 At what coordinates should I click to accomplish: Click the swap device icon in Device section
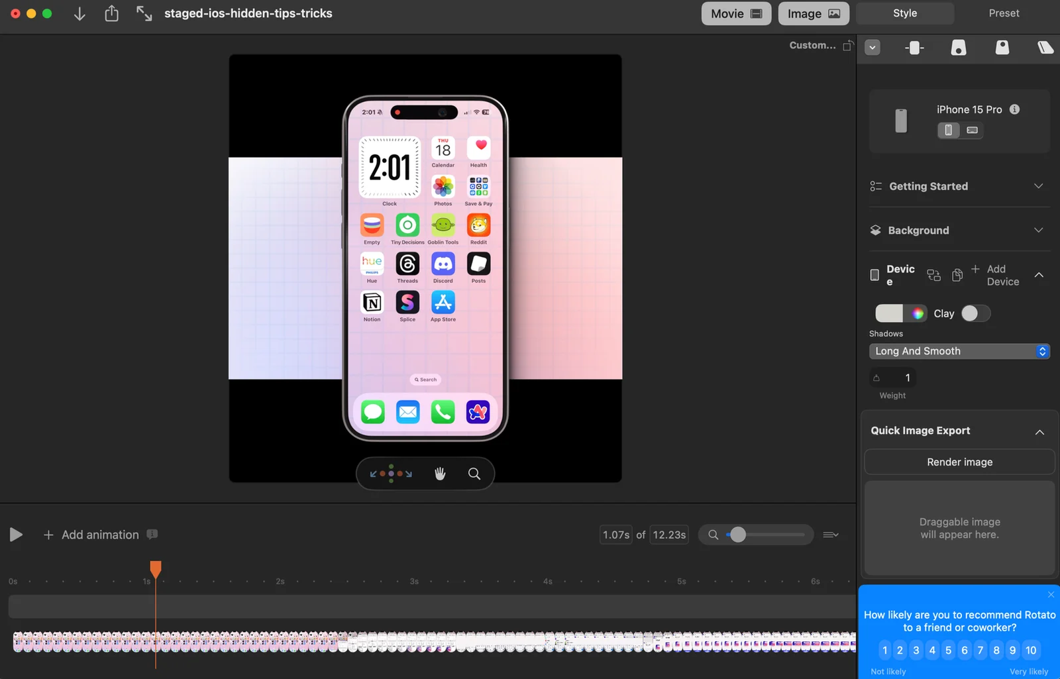point(933,275)
